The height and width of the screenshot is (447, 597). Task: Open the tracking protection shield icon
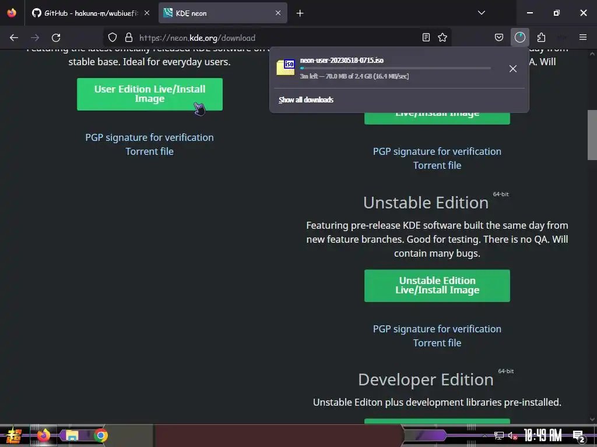[113, 38]
